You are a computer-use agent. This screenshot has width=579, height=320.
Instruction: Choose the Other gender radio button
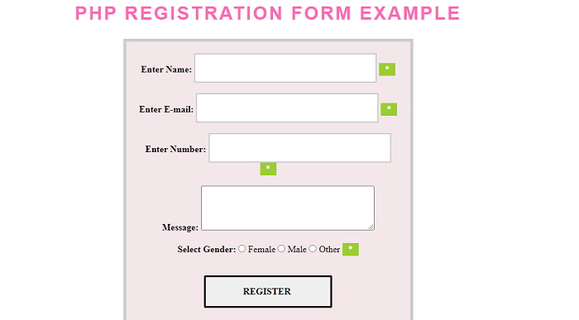pyautogui.click(x=313, y=249)
